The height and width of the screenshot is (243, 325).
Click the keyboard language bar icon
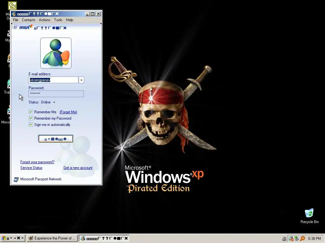point(284,239)
